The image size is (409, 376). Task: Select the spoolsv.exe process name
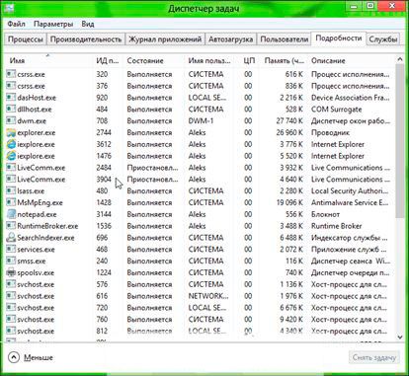[36, 272]
